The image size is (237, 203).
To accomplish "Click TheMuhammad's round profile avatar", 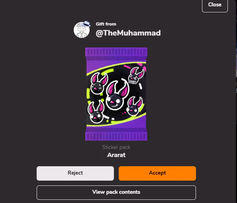I will tap(82, 30).
